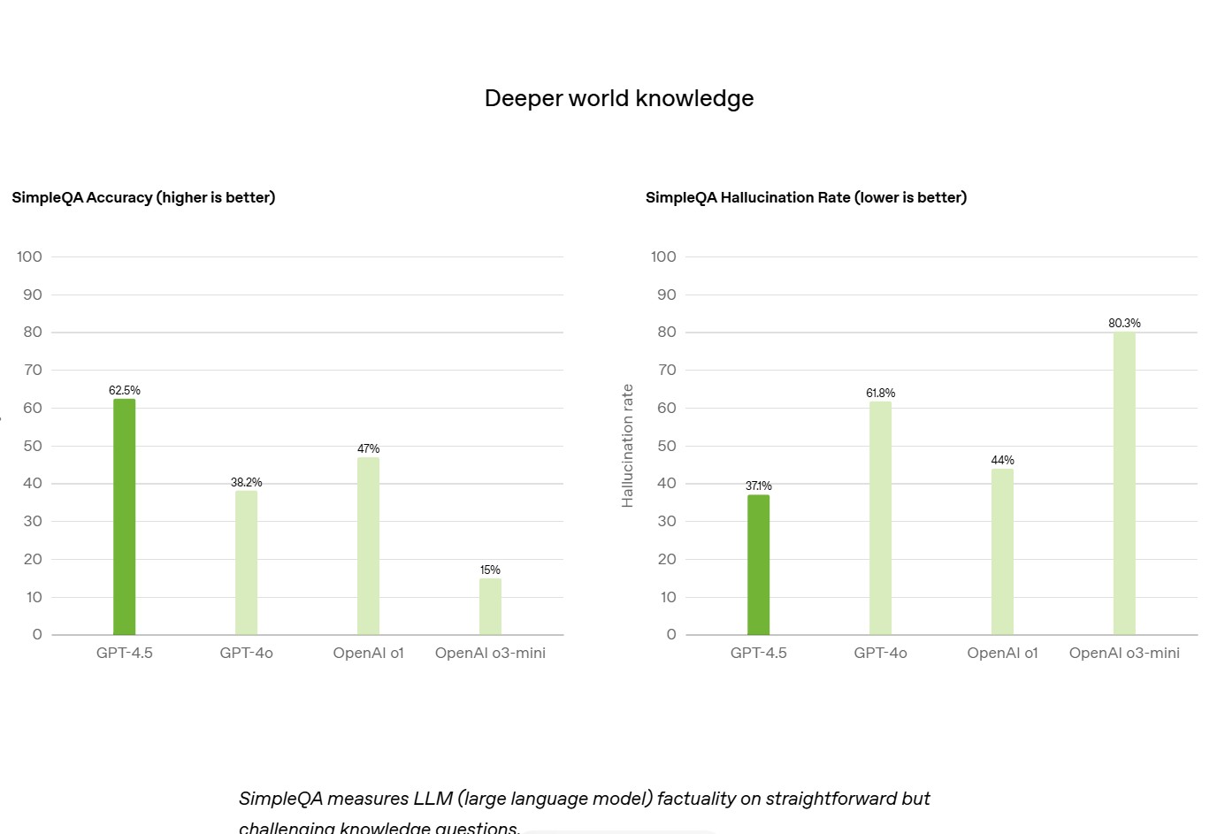Click the SimpleQA Accuracy chart title
Image resolution: width=1225 pixels, height=834 pixels.
click(x=143, y=197)
